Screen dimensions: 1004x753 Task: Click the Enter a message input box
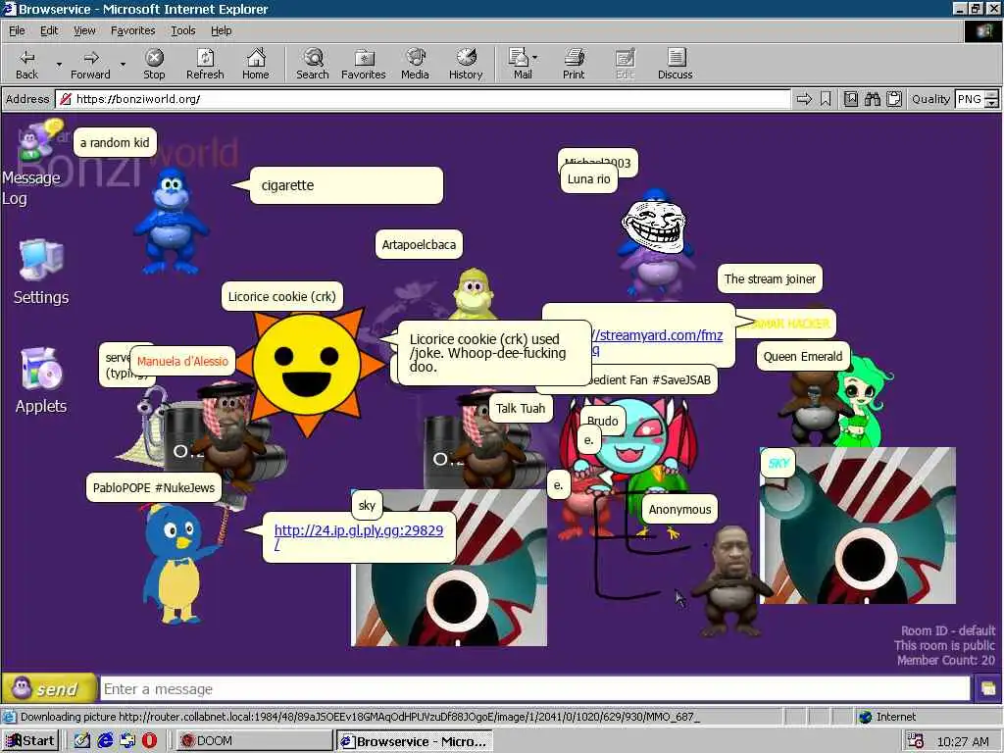[535, 689]
